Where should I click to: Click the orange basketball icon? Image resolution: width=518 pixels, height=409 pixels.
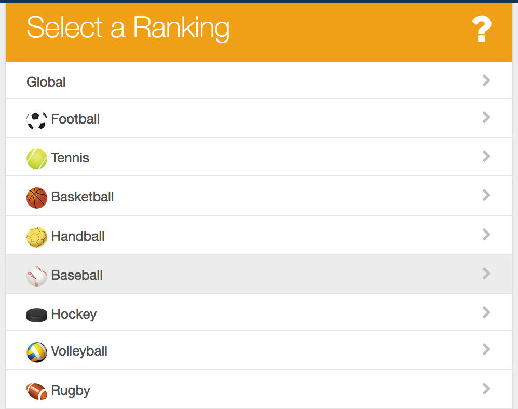(x=37, y=198)
